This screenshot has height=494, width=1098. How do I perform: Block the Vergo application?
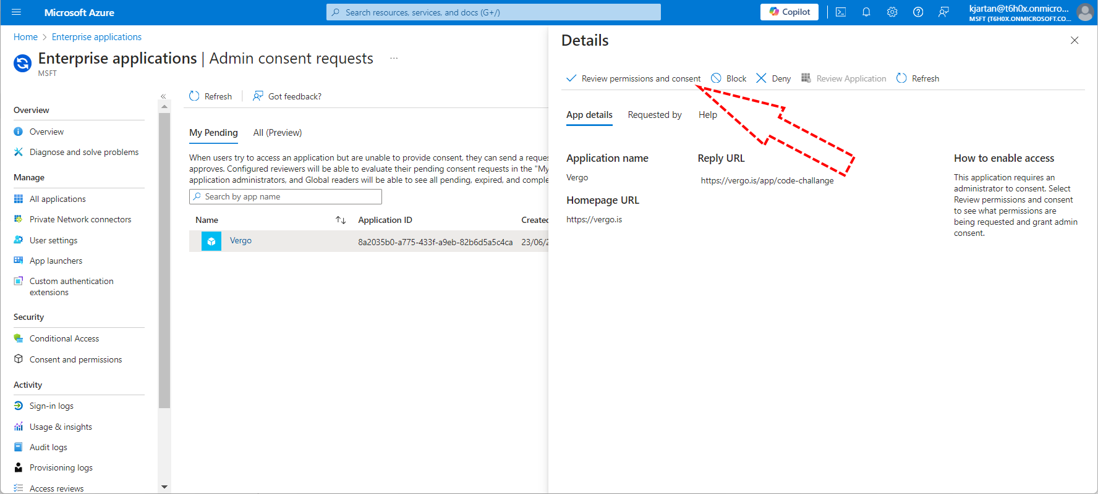tap(728, 78)
